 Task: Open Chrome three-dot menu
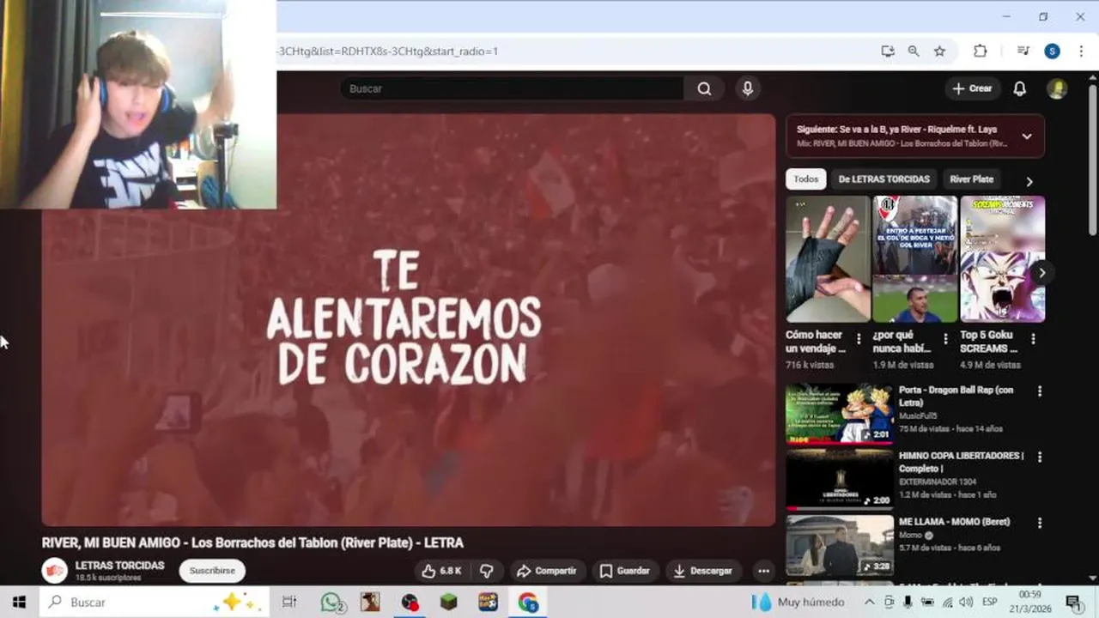pyautogui.click(x=1080, y=51)
